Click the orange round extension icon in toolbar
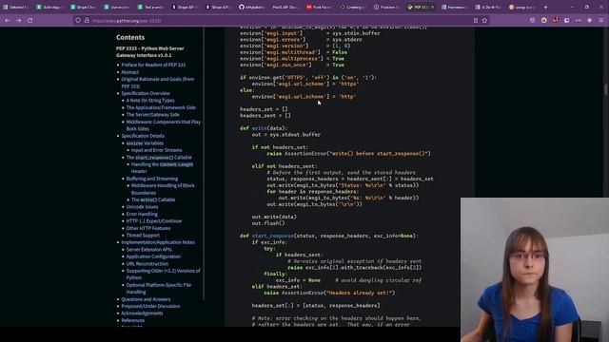609x342 pixels. coord(543,20)
